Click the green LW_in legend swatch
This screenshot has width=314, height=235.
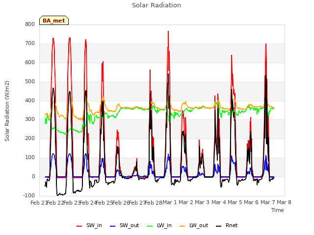point(150,226)
